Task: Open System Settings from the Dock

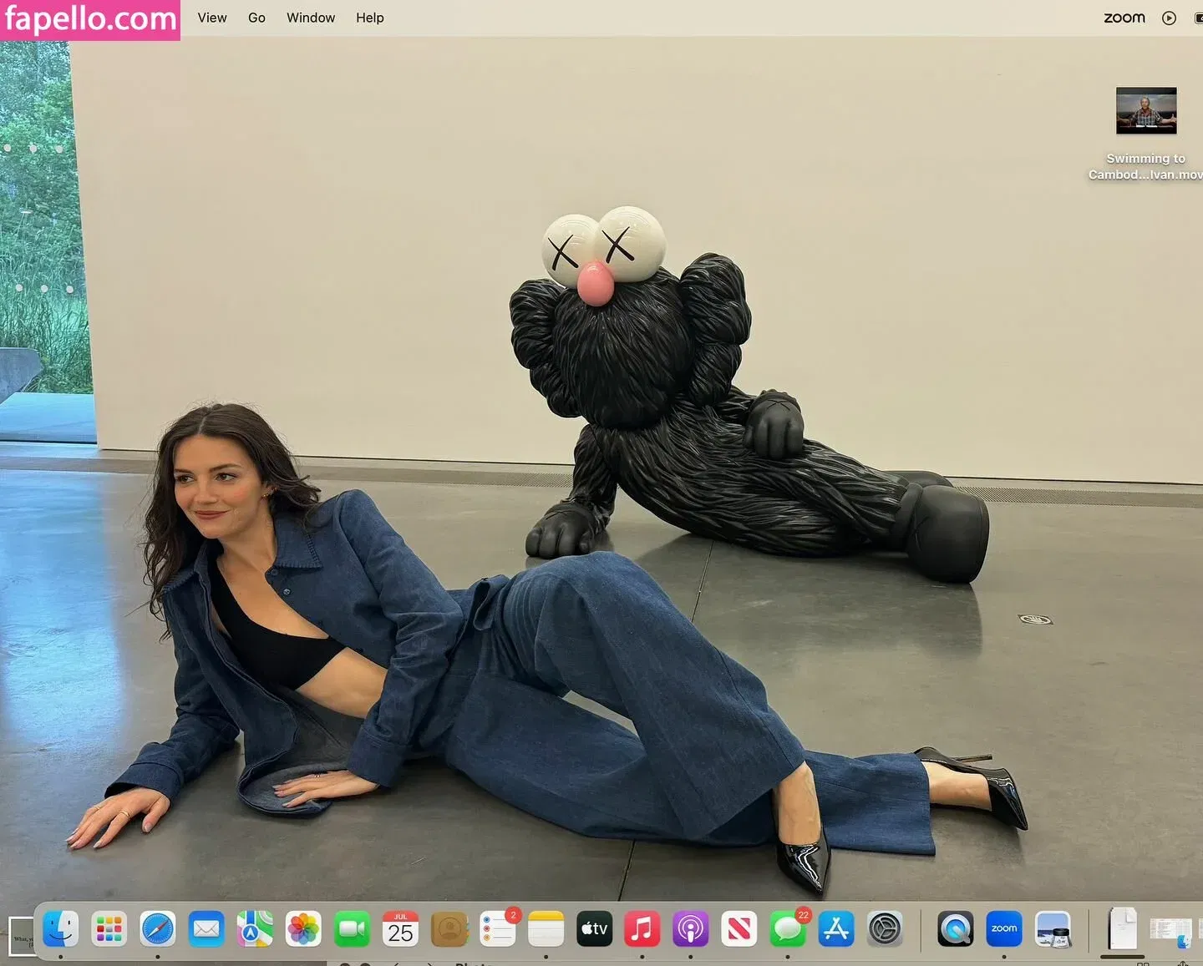Action: tap(885, 928)
